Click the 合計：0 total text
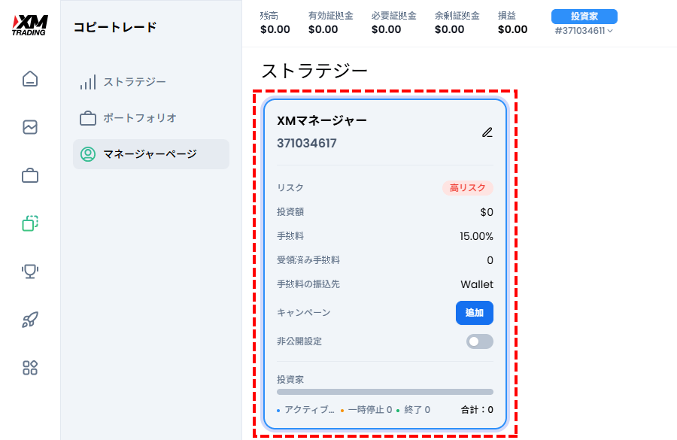 click(477, 410)
